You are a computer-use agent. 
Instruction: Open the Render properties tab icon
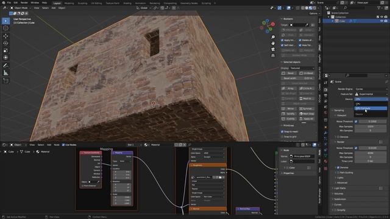[x=325, y=89]
